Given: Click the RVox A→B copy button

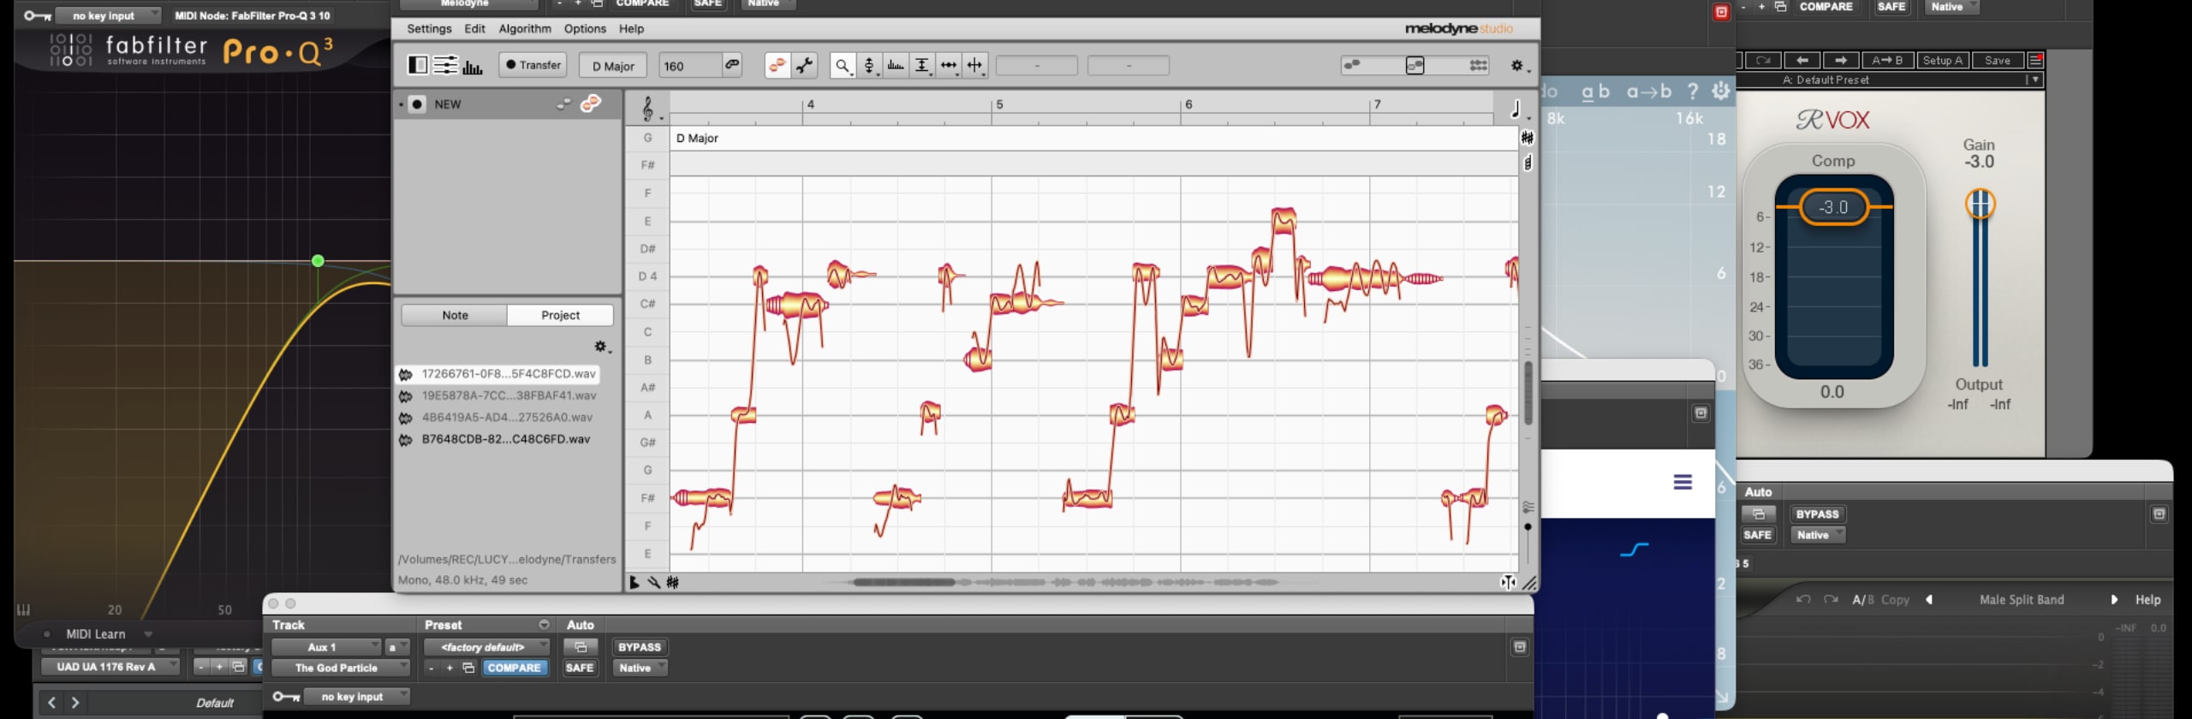Looking at the screenshot, I should pos(1887,60).
